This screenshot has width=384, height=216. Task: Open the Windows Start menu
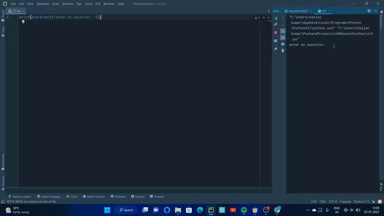[x=107, y=210]
